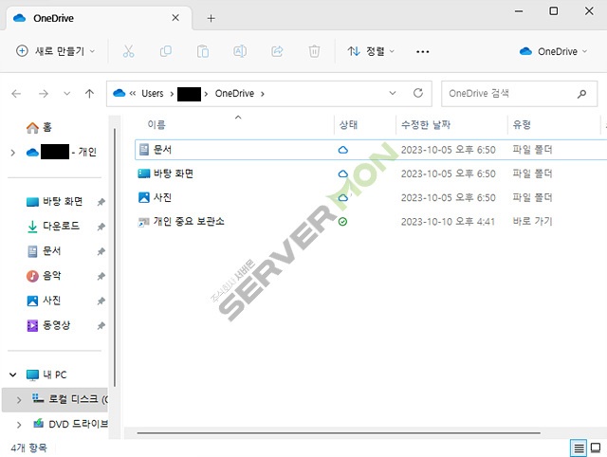Switch to large thumbnails view icon
The image size is (607, 457).
596,448
